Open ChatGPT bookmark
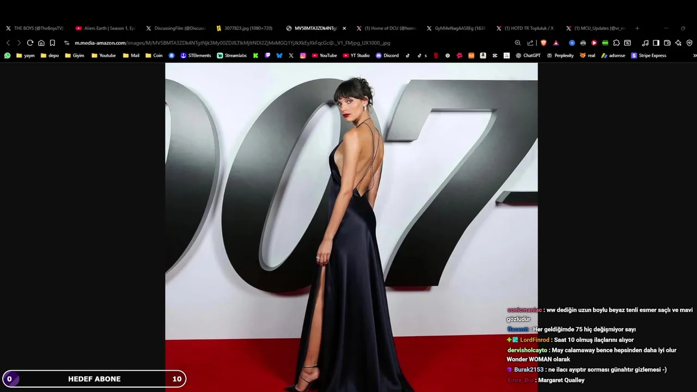 coord(528,56)
